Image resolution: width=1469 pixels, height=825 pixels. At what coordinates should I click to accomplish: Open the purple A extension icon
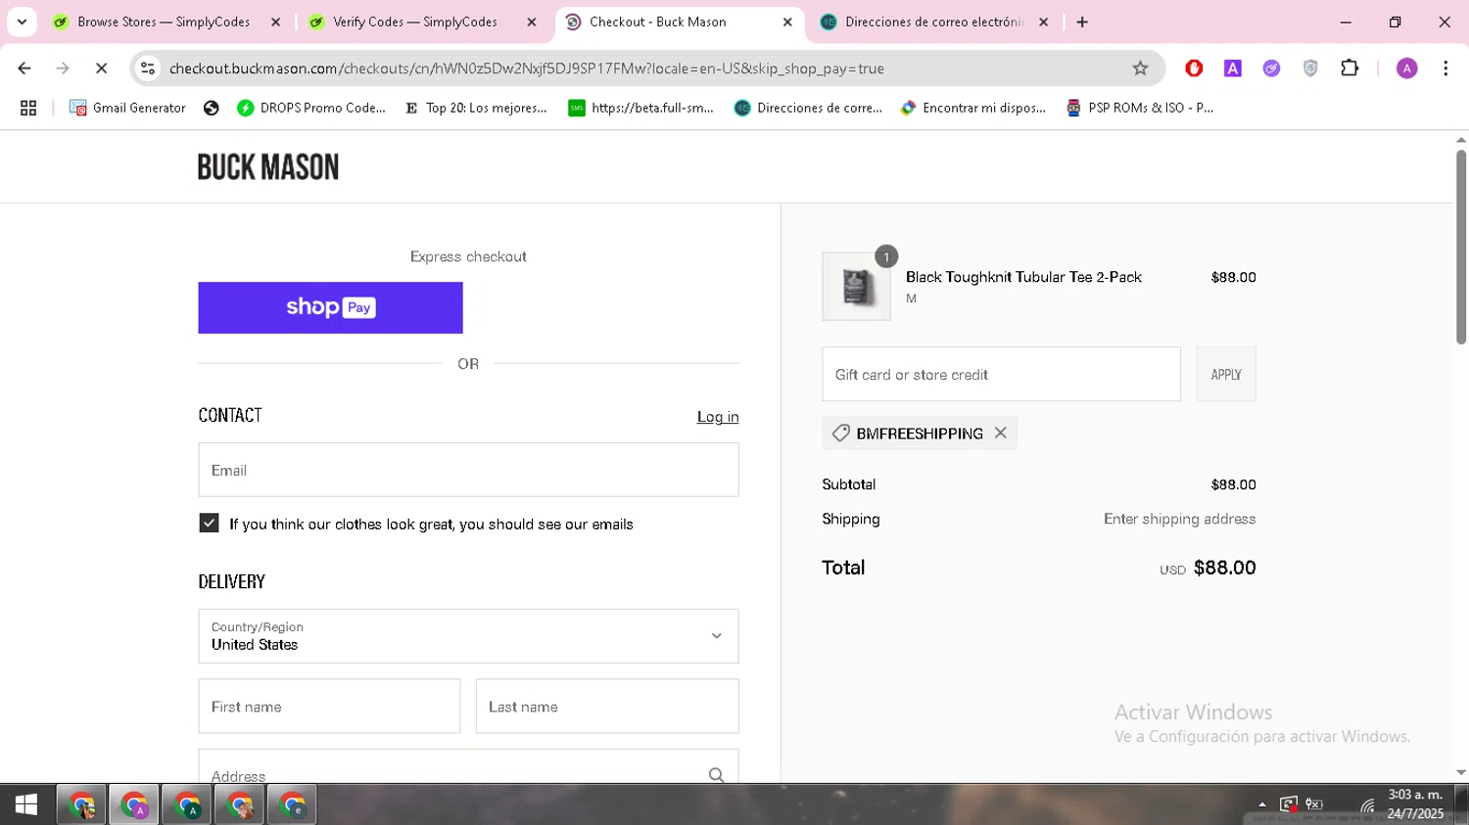pyautogui.click(x=1233, y=69)
